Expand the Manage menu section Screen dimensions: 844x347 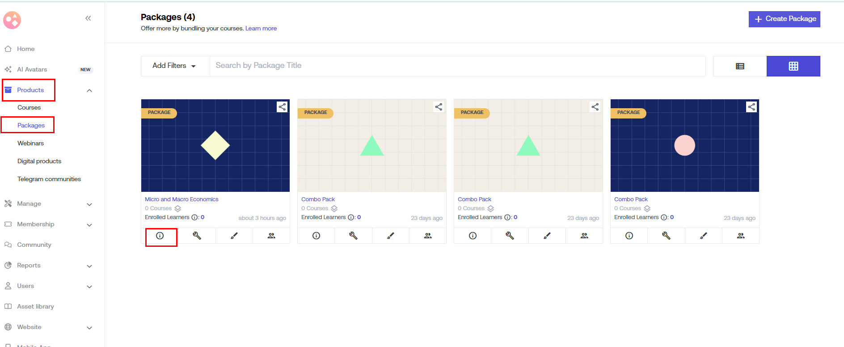89,204
